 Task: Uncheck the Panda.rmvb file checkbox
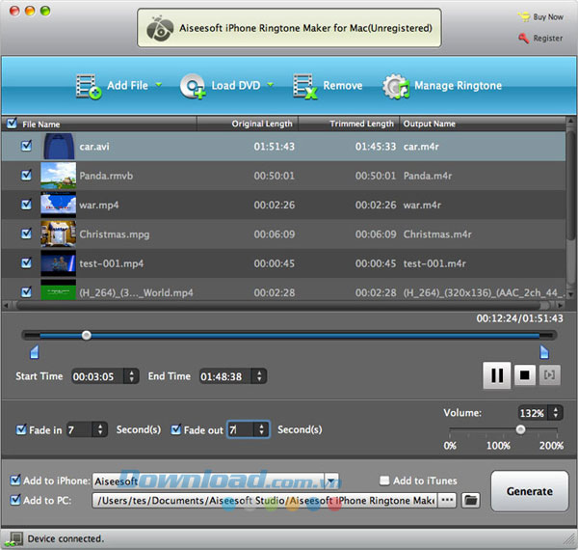tap(27, 176)
